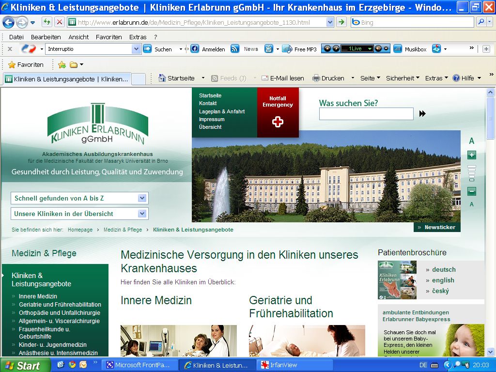Open the Impressum link
Image resolution: width=496 pixels, height=372 pixels.
[212, 119]
